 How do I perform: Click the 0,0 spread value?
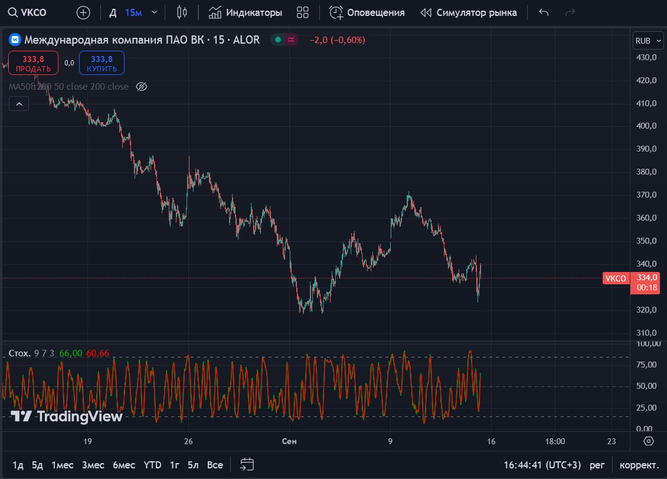click(69, 63)
